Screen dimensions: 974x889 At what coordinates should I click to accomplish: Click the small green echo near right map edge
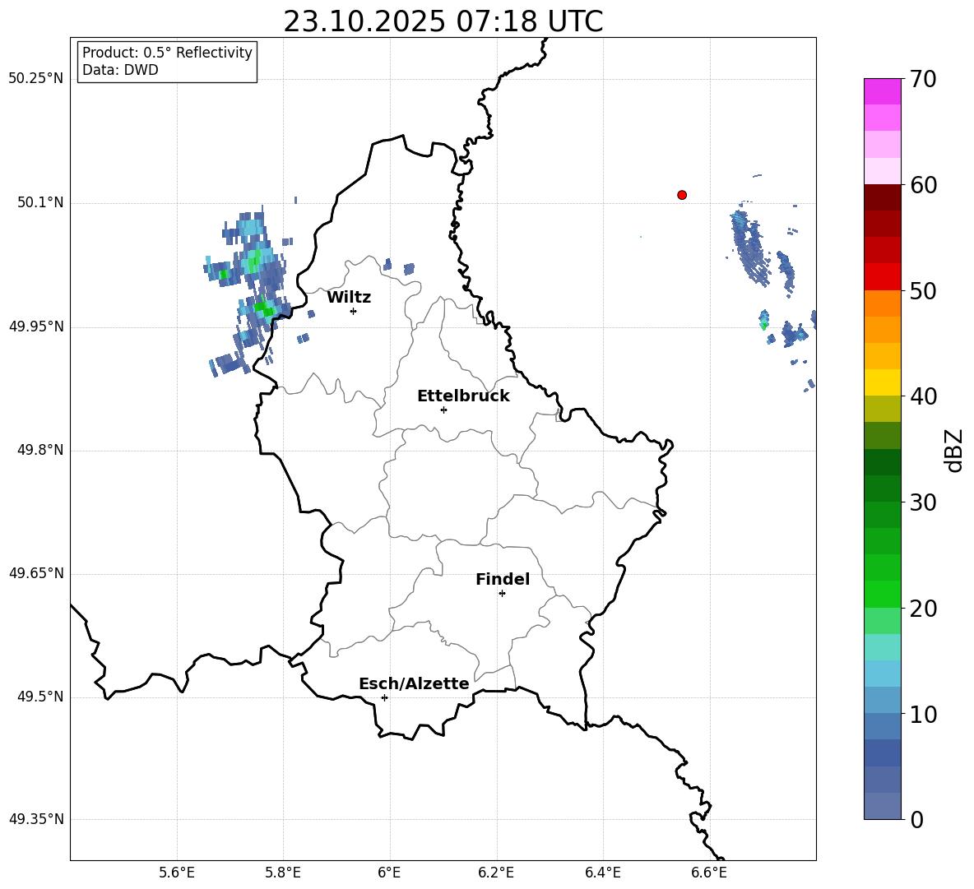point(764,321)
